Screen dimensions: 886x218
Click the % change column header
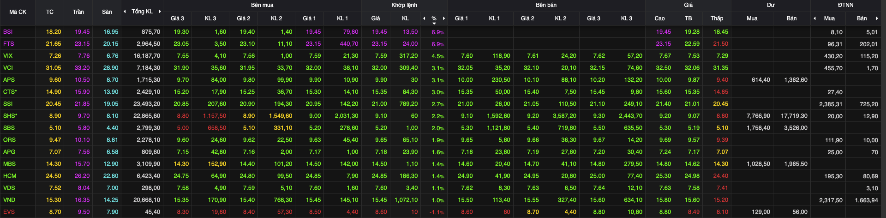click(x=434, y=18)
